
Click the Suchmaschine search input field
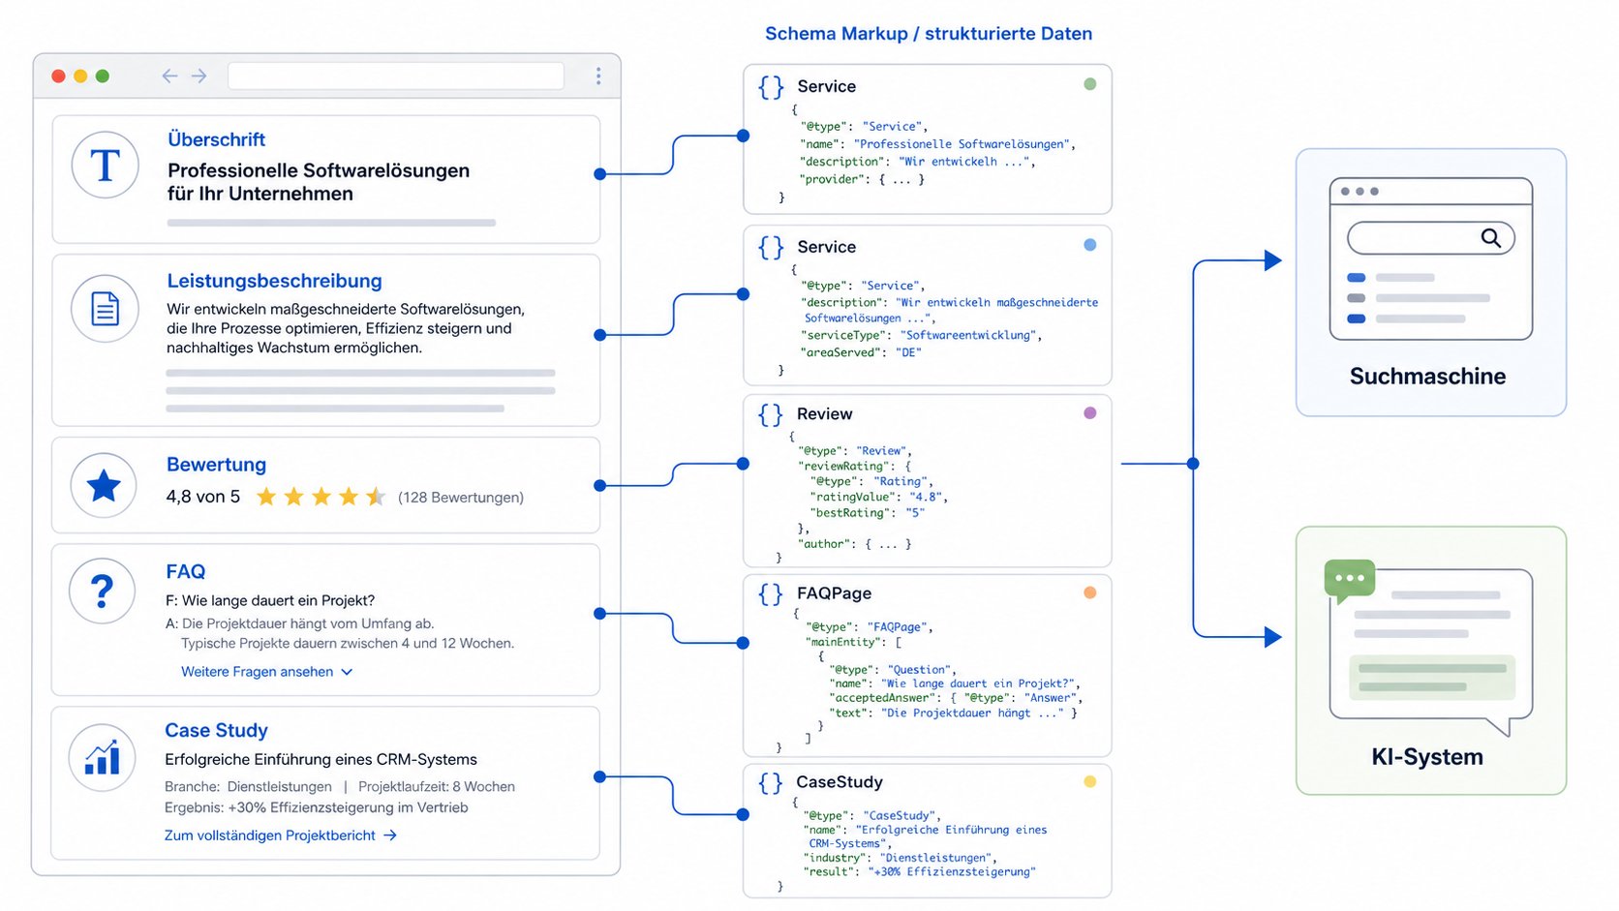(x=1430, y=238)
